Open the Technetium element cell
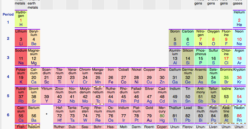Image resolution: width=248 pixels, height=129 pixels. (98, 95)
